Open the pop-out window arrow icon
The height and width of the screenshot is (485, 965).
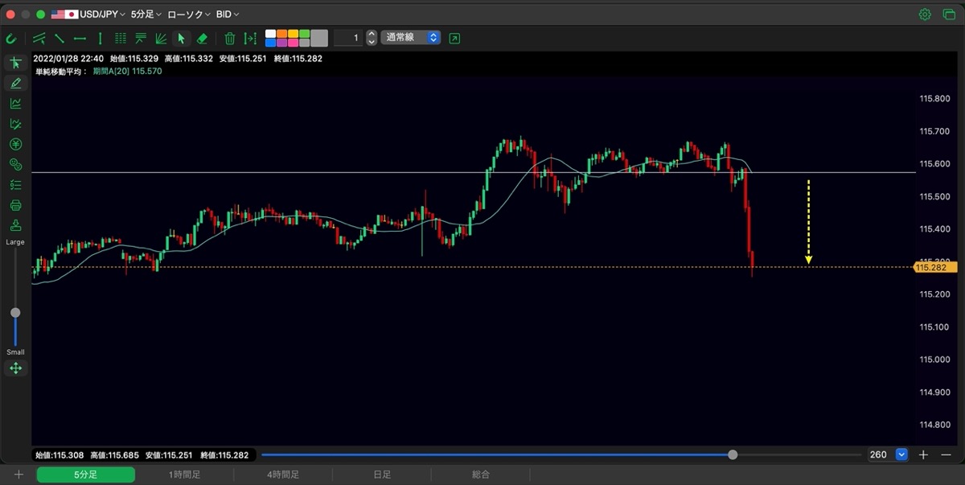pos(454,38)
